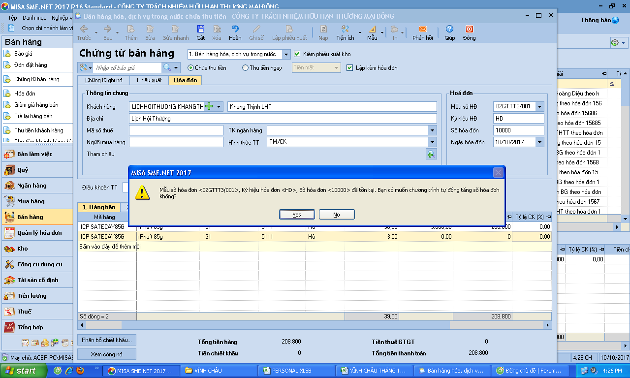Viewport: 630px width, 378px height.
Task: Open the Quản lý hóa đơn module
Action: point(36,233)
